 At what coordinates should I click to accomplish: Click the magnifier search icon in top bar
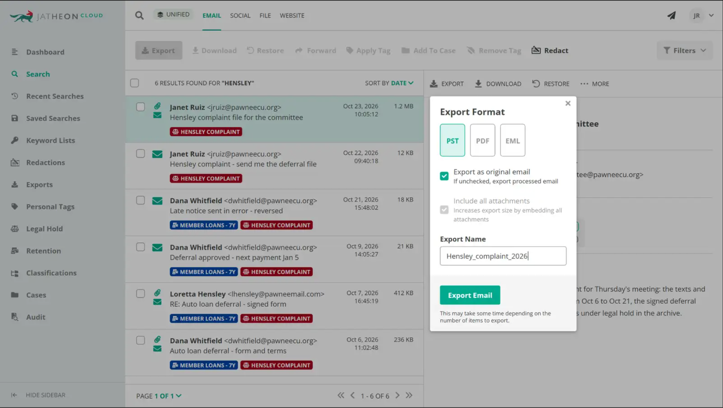click(x=139, y=16)
